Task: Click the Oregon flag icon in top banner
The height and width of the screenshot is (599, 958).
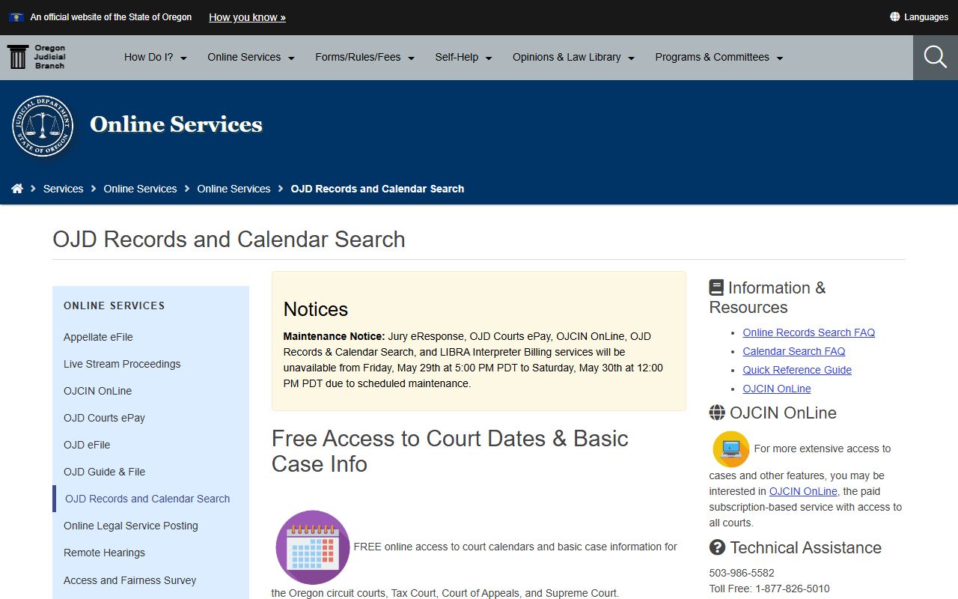Action: click(16, 17)
